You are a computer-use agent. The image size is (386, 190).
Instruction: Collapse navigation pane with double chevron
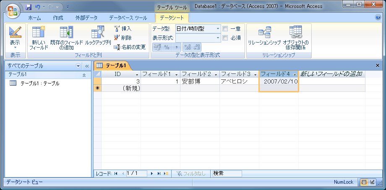click(x=87, y=66)
